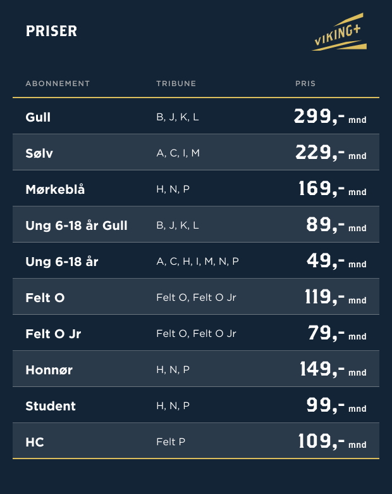Click the 229,- mnd Sølv price

[x=331, y=153]
